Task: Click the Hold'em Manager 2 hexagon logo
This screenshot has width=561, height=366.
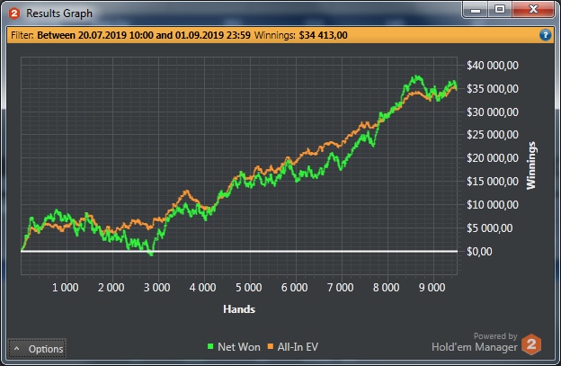Action: (531, 344)
